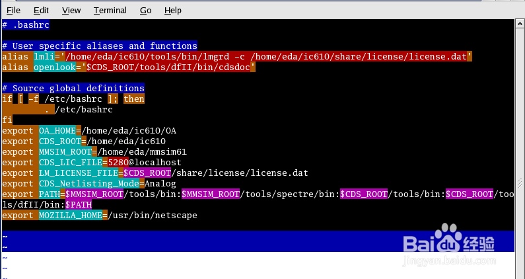Click the 'if' keyword
Image resolution: width=525 pixels, height=279 pixels.
(x=7, y=99)
